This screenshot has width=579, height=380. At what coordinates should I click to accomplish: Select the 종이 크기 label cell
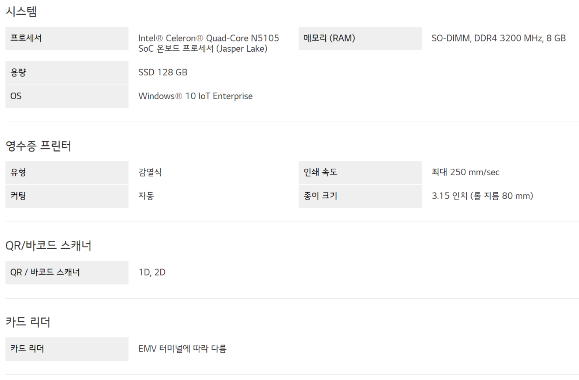click(x=360, y=196)
